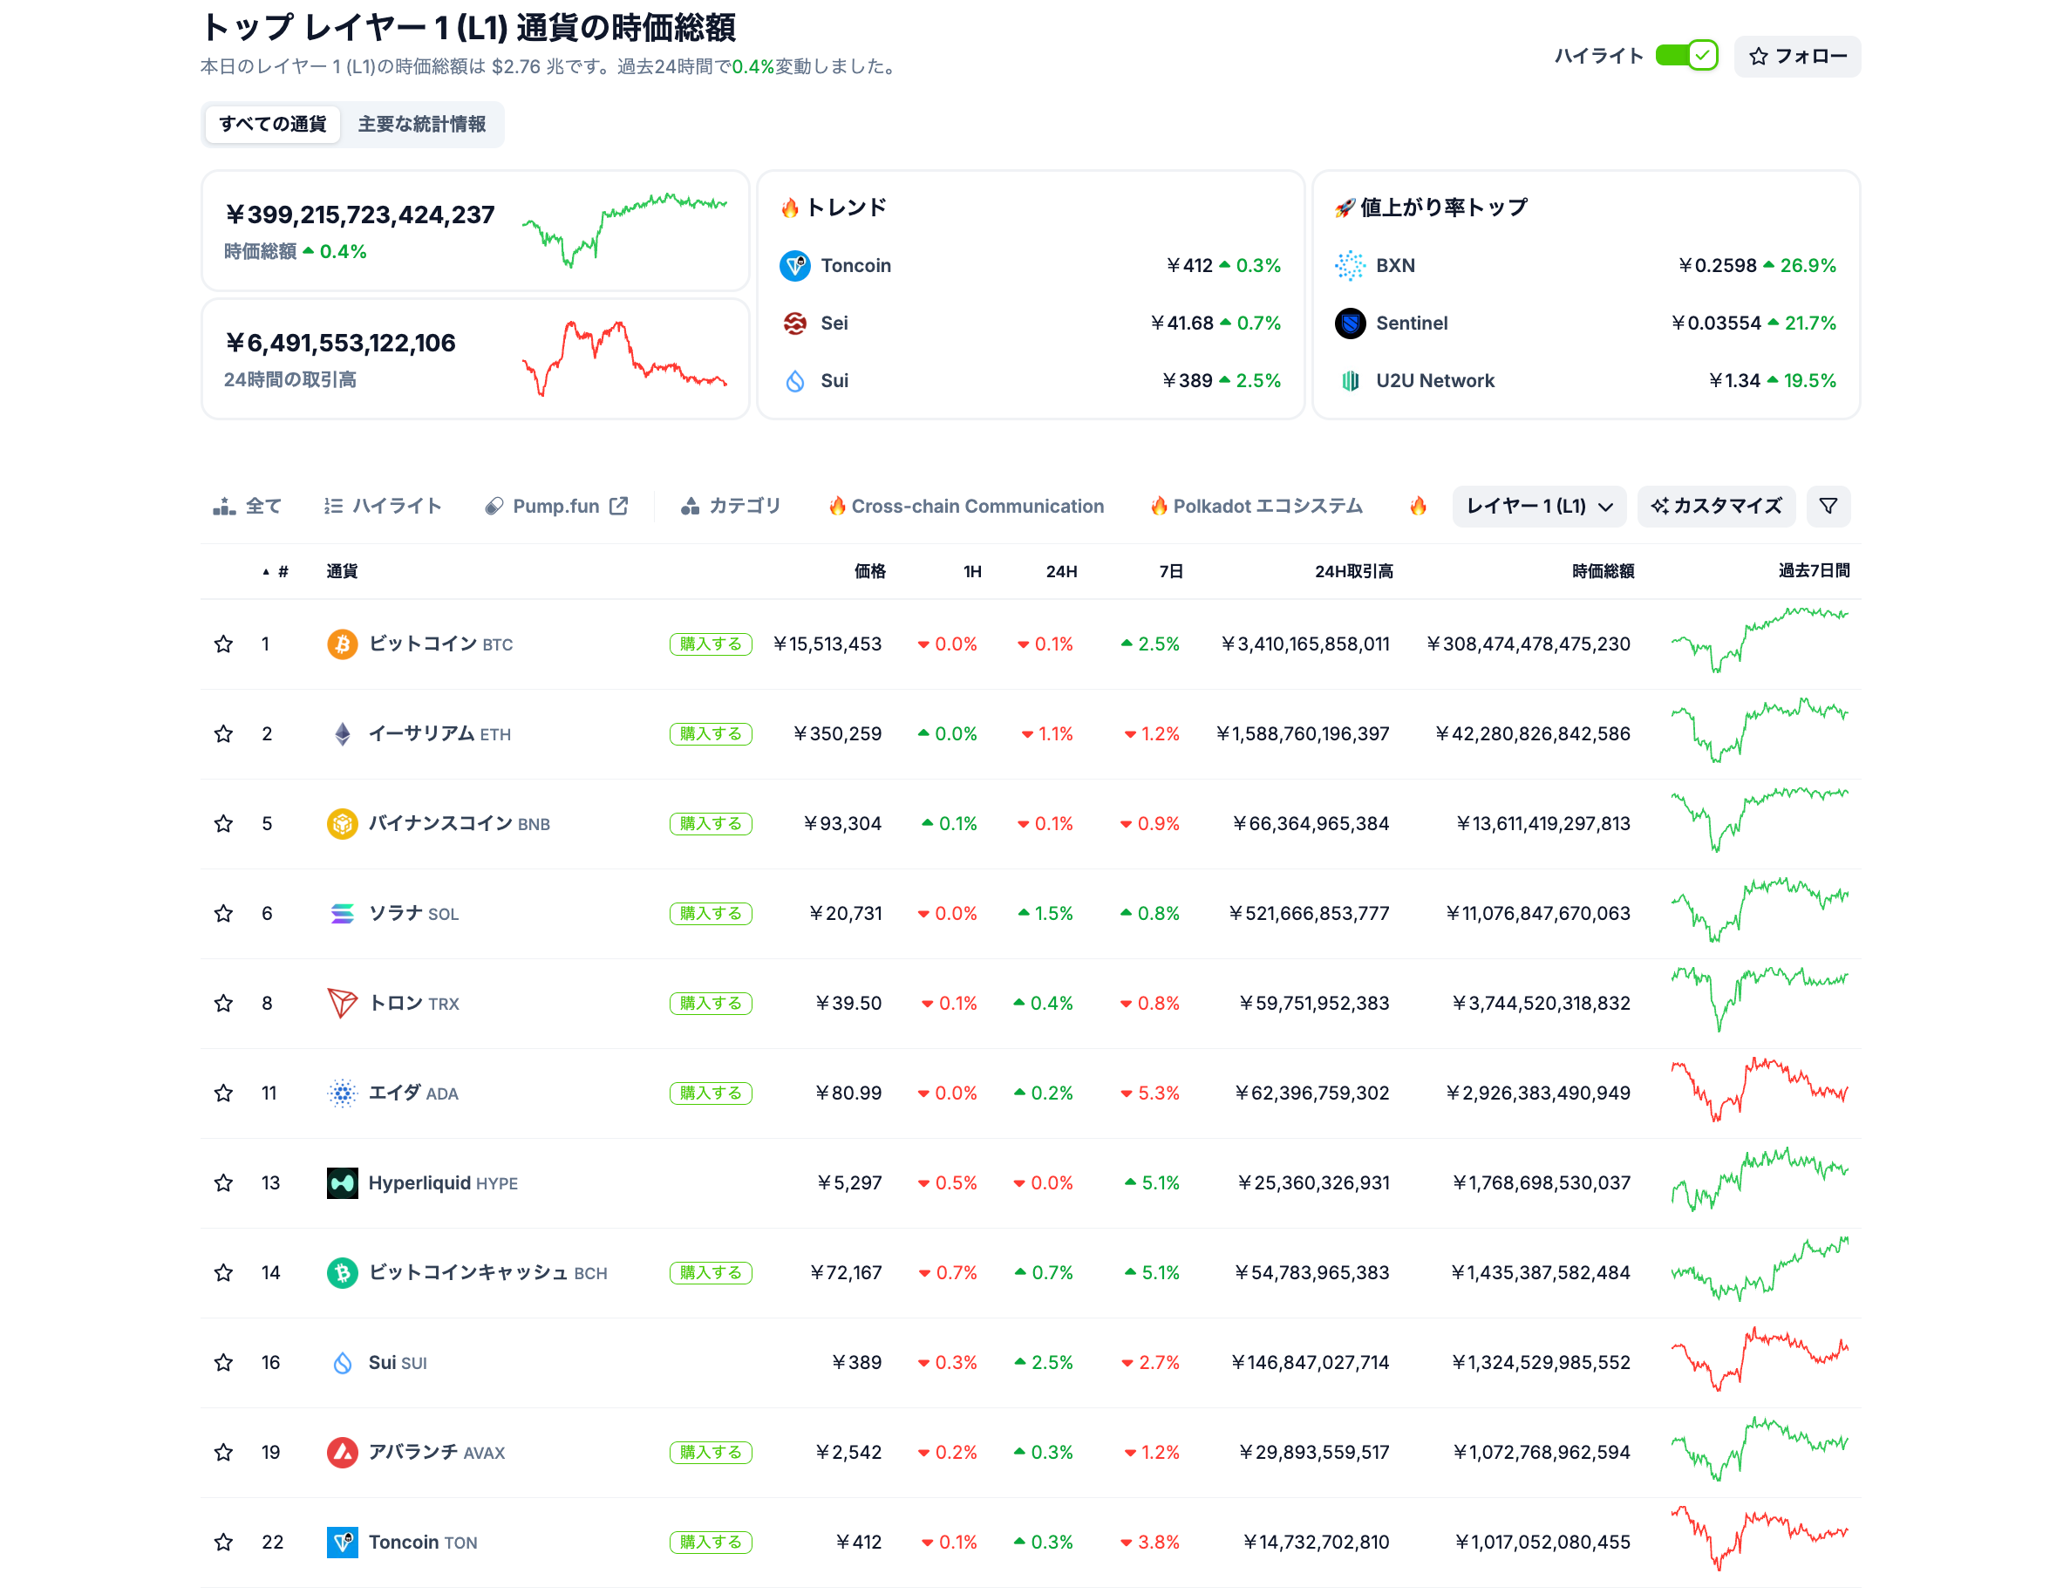Add Solana SOL to watchlist star
The width and height of the screenshot is (2070, 1594).
(x=224, y=914)
